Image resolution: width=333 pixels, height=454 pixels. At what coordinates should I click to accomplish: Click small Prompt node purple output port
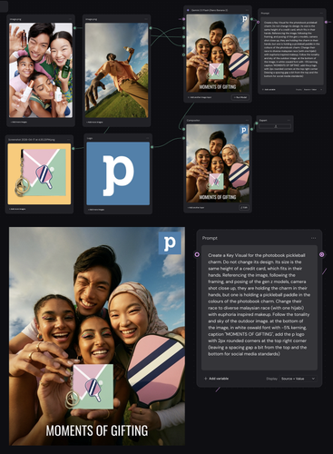click(326, 22)
